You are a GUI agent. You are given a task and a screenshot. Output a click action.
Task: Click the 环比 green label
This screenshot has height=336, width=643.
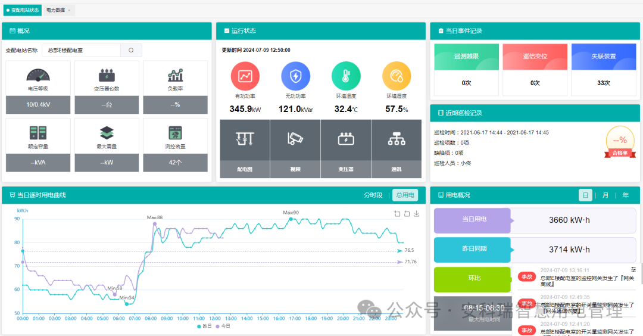(474, 279)
